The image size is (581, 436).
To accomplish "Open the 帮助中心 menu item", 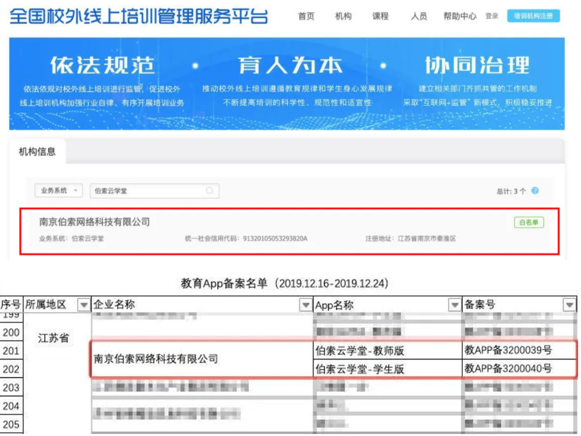I will 460,16.
